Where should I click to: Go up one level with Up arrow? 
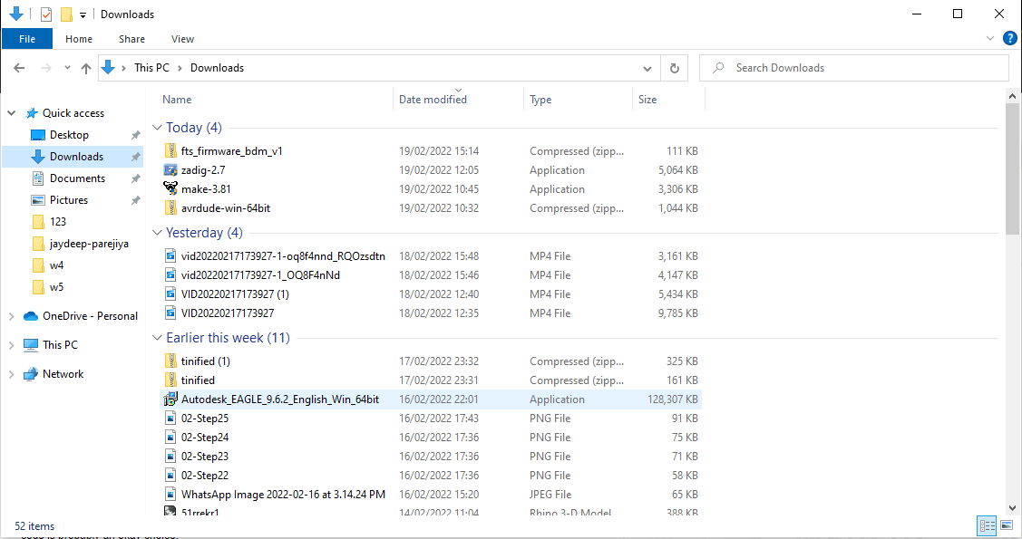(86, 68)
